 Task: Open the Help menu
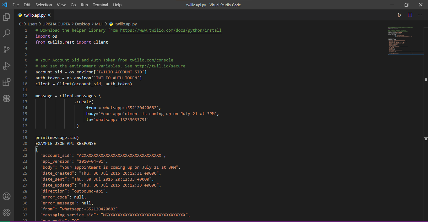tap(117, 5)
